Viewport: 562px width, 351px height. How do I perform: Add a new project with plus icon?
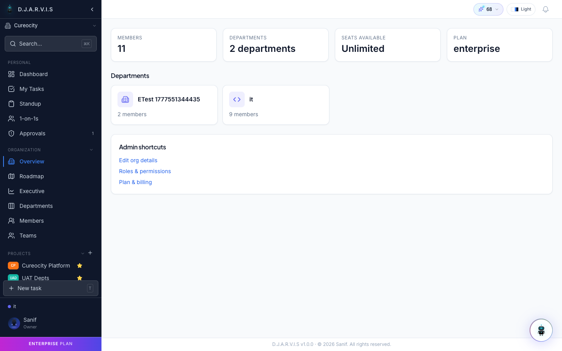(90, 253)
